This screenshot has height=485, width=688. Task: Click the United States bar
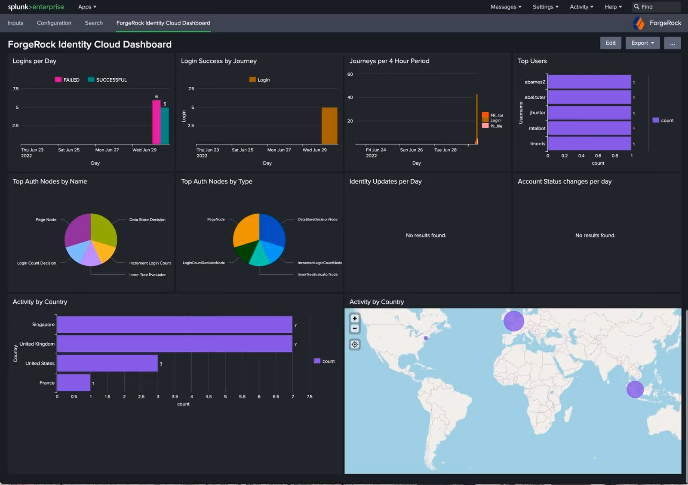(107, 363)
